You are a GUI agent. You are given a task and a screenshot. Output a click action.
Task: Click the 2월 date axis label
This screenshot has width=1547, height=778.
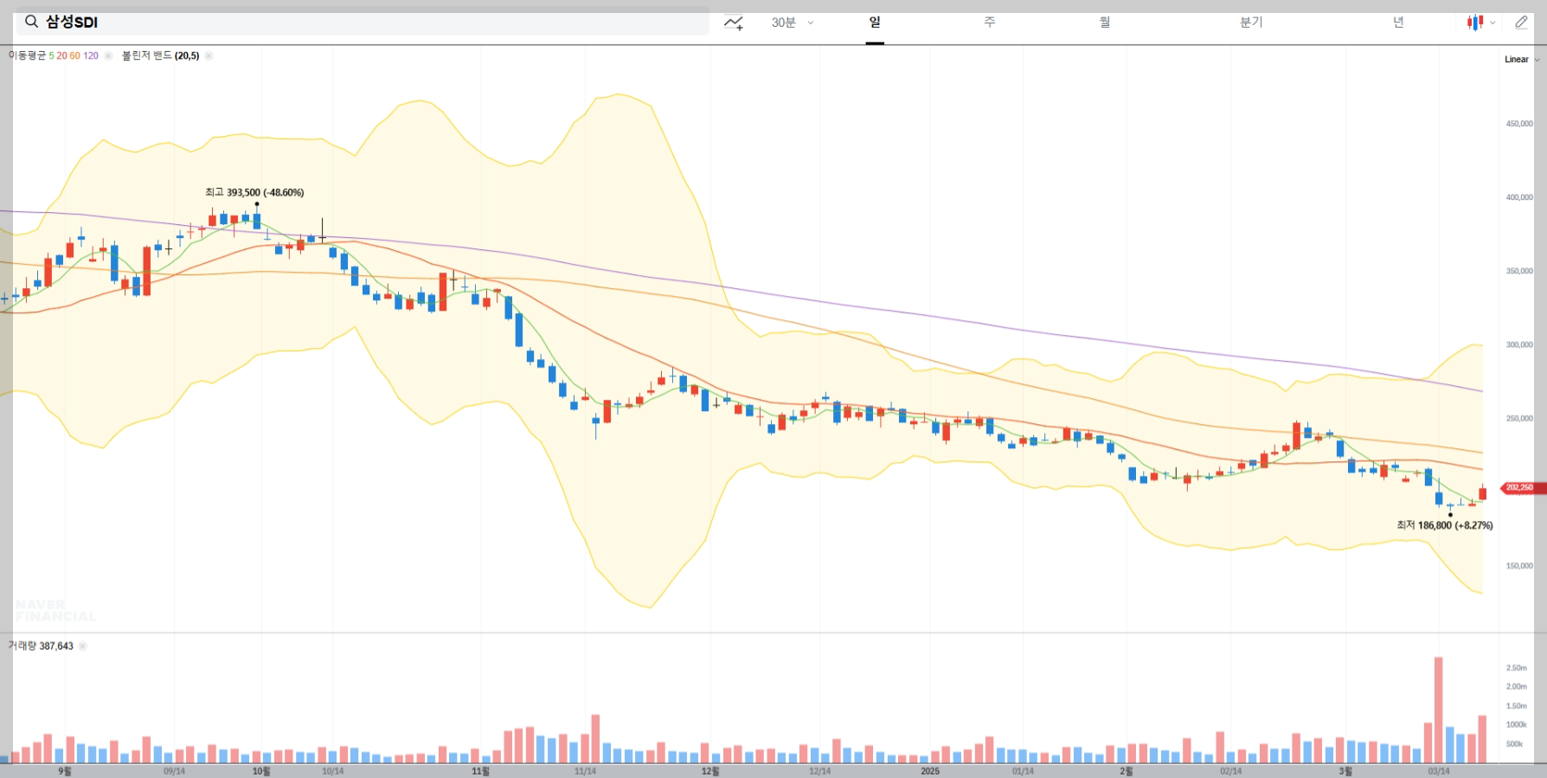coord(1127,771)
